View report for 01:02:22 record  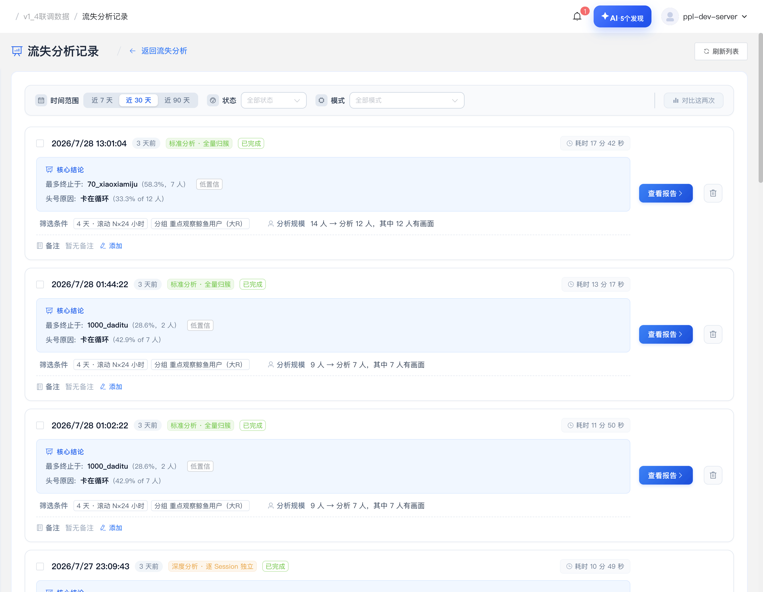point(665,475)
